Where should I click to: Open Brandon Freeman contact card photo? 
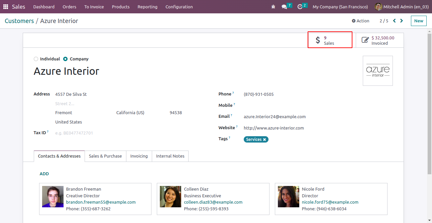(53, 197)
